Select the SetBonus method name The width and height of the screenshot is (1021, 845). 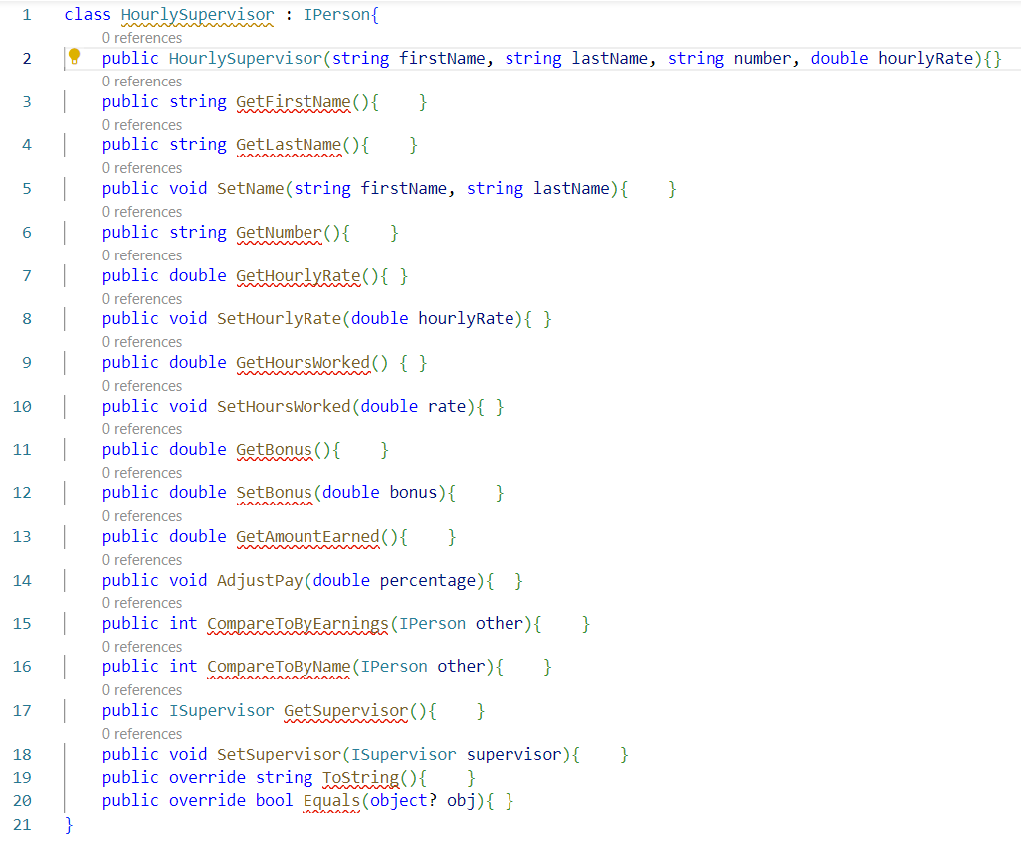coord(274,492)
